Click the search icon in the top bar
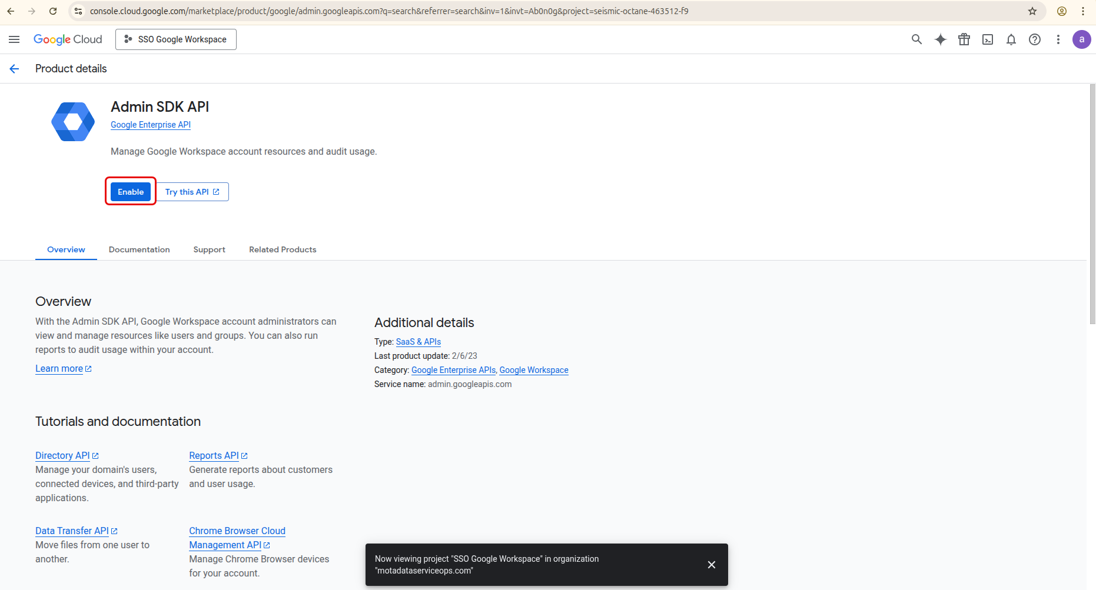The height and width of the screenshot is (590, 1096). 916,39
